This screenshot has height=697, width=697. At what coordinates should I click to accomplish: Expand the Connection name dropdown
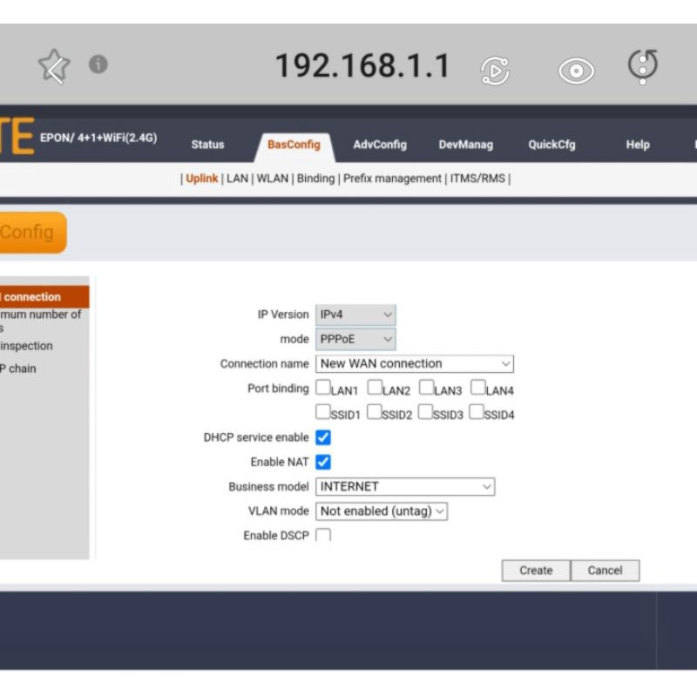(414, 363)
